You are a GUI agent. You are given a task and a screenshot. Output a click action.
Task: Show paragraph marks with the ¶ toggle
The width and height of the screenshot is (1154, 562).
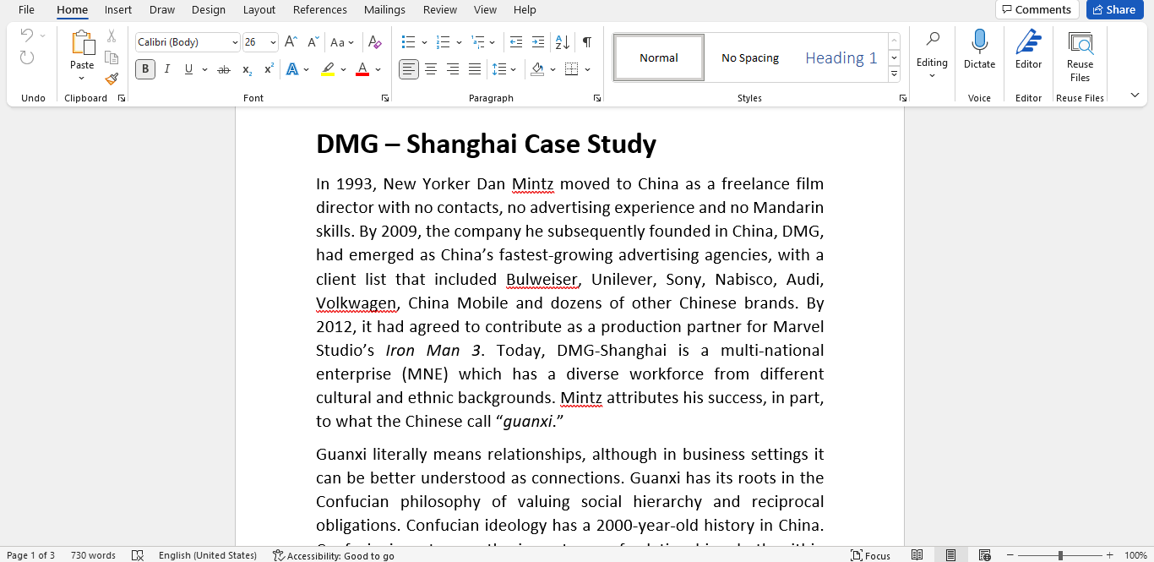(585, 41)
